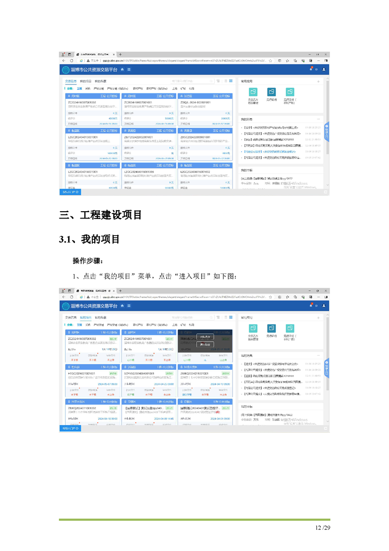Image resolution: width=389 pixels, height=551 pixels.
Task: Click the home icon in the upper screenshot's header
Action: click(123, 70)
